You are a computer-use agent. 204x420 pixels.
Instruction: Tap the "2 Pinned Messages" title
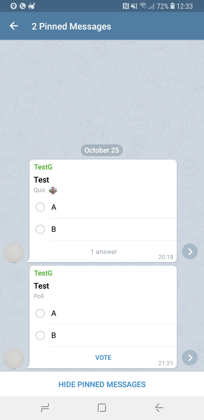pyautogui.click(x=71, y=27)
